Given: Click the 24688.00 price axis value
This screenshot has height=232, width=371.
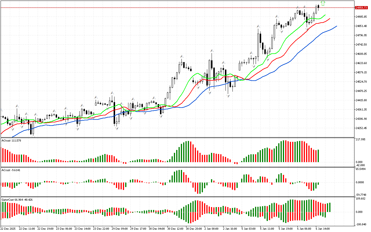Looking at the screenshot, I should point(361,54).
